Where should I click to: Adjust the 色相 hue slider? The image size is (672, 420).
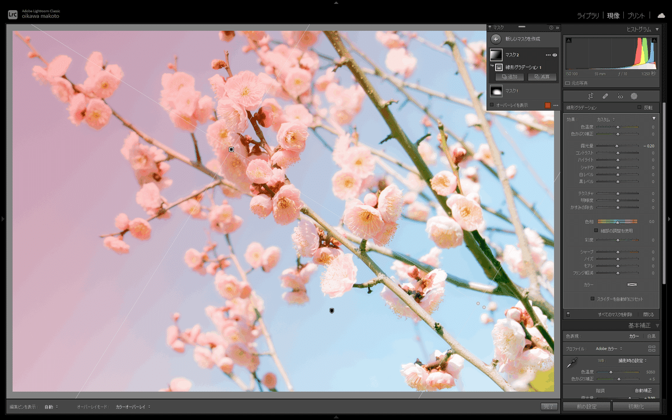617,222
